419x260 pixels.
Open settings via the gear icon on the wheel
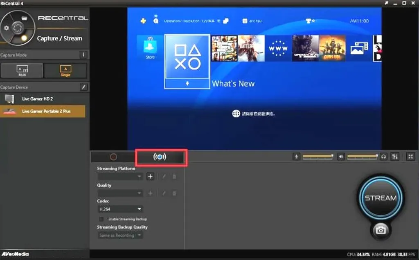[7, 28]
